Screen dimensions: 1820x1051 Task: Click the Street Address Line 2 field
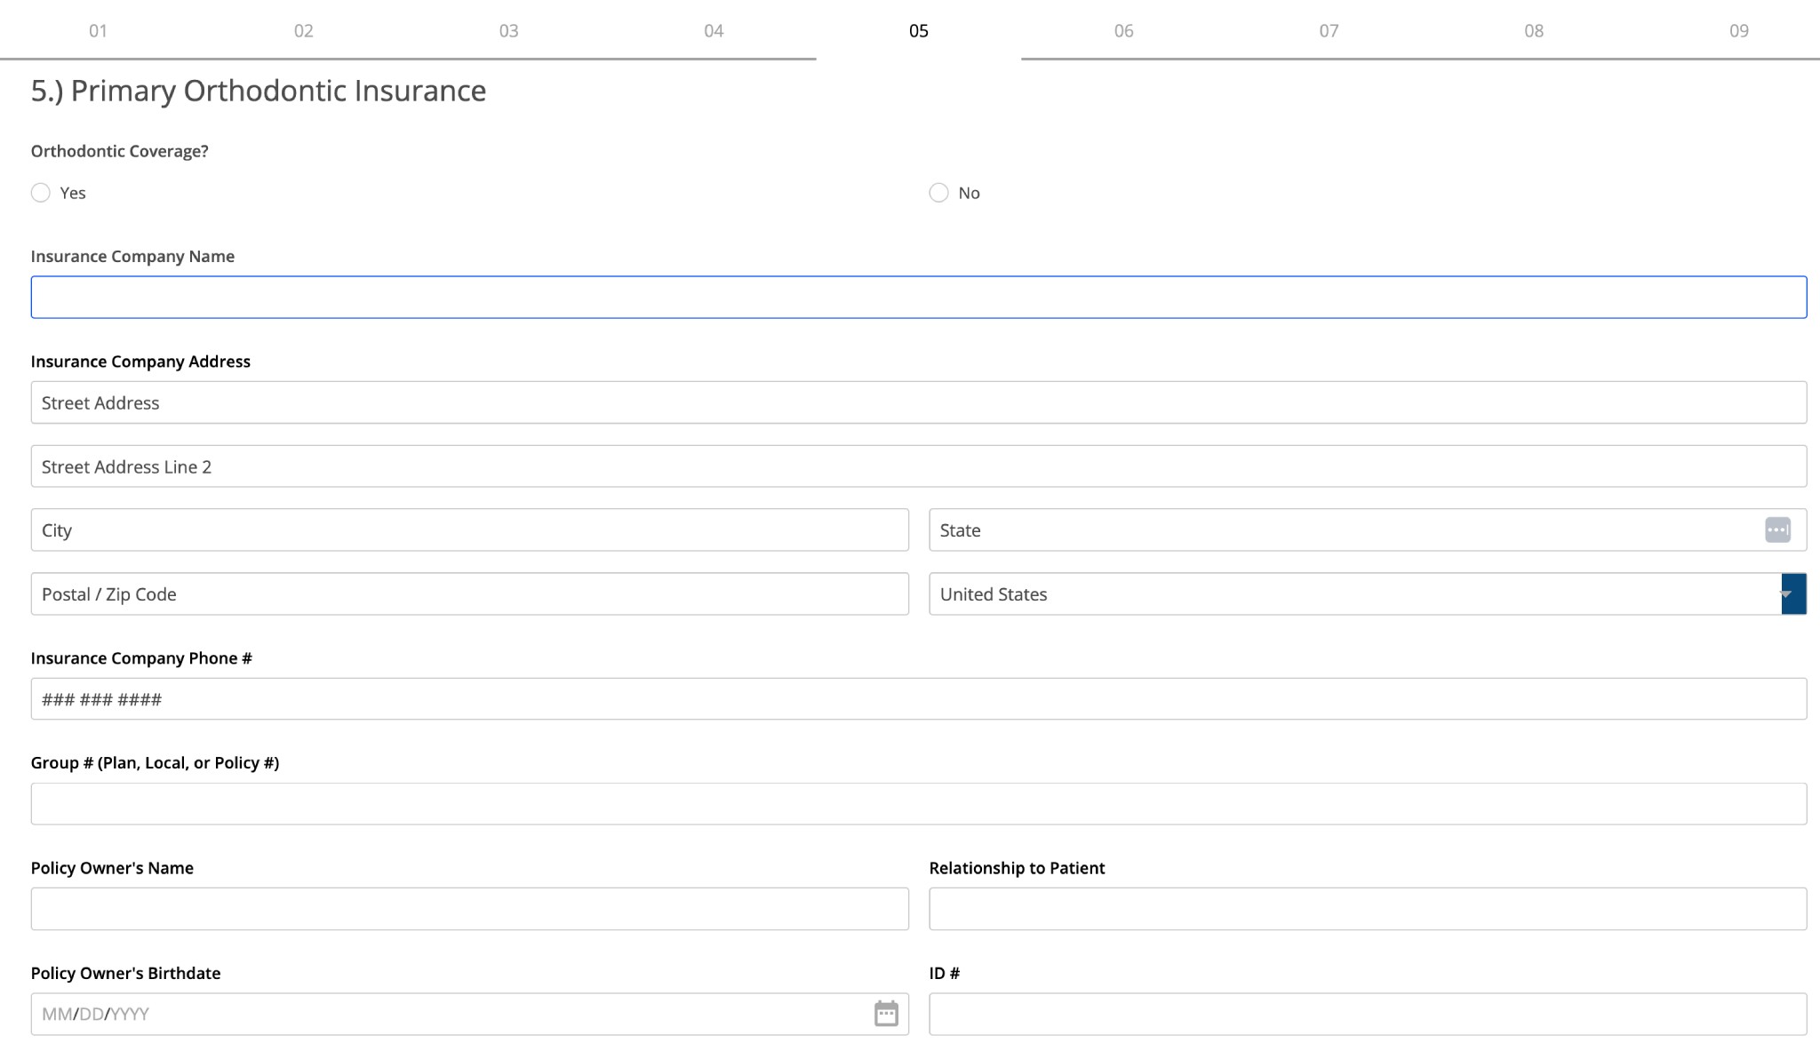919,466
